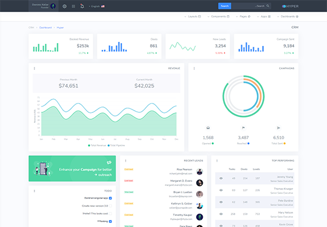This screenshot has width=327, height=227.
Task: Click the lead badge in Margaret D. Evans's row
Action: 128,180
